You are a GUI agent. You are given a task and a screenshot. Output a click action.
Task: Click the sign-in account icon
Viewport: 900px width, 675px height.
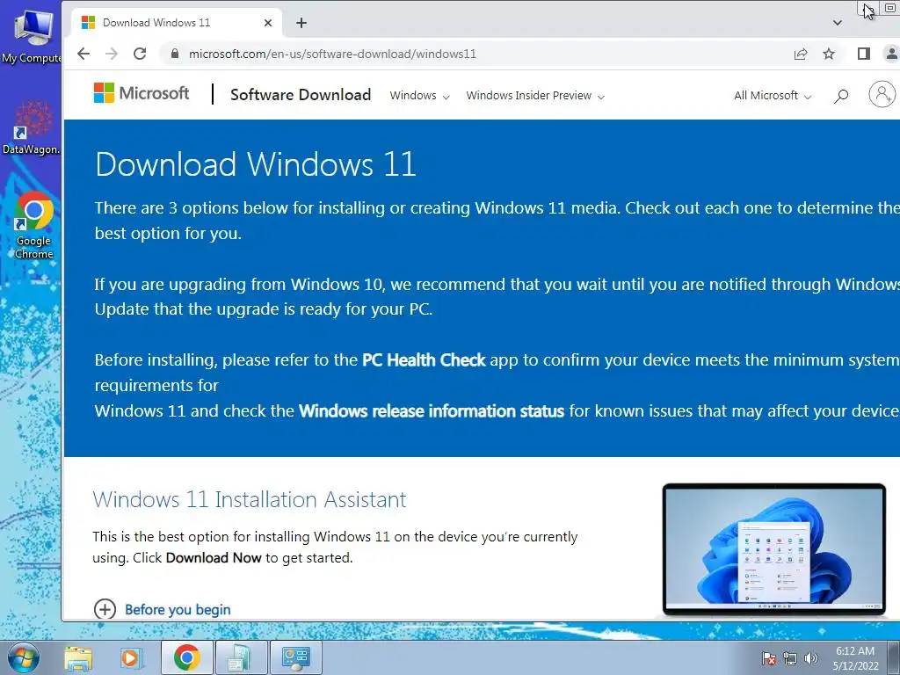[x=882, y=94]
